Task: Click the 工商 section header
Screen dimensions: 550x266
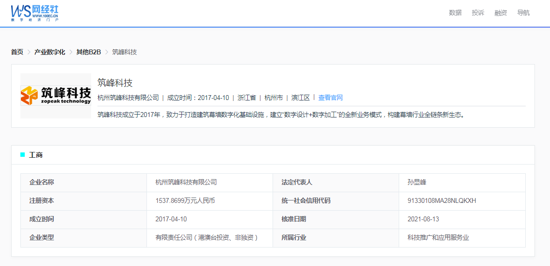Action: coord(36,155)
